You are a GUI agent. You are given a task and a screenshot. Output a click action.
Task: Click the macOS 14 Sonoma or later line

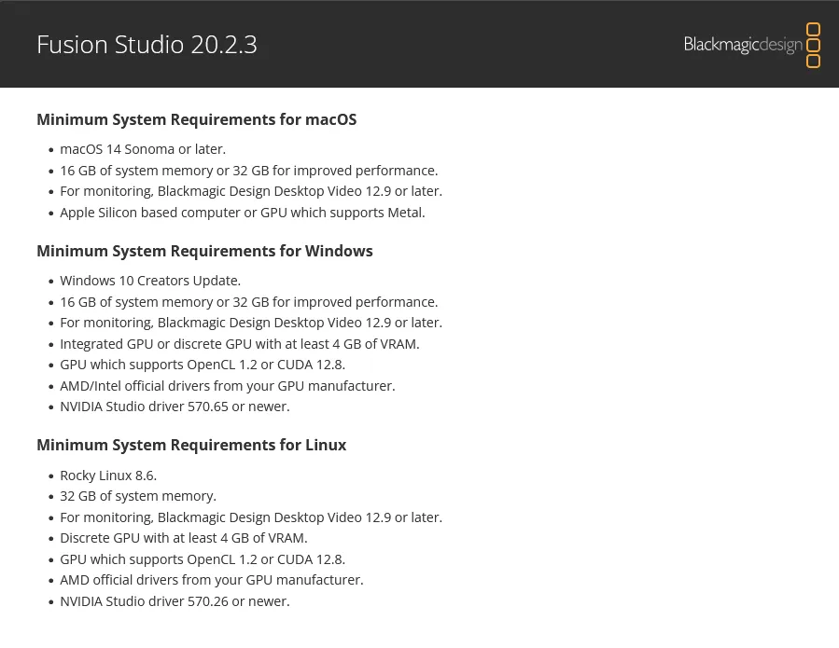pyautogui.click(x=143, y=149)
